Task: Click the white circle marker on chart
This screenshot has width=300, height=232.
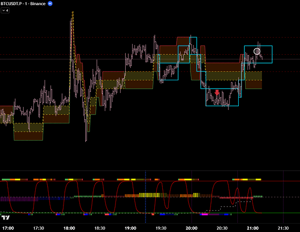Action: tap(257, 51)
